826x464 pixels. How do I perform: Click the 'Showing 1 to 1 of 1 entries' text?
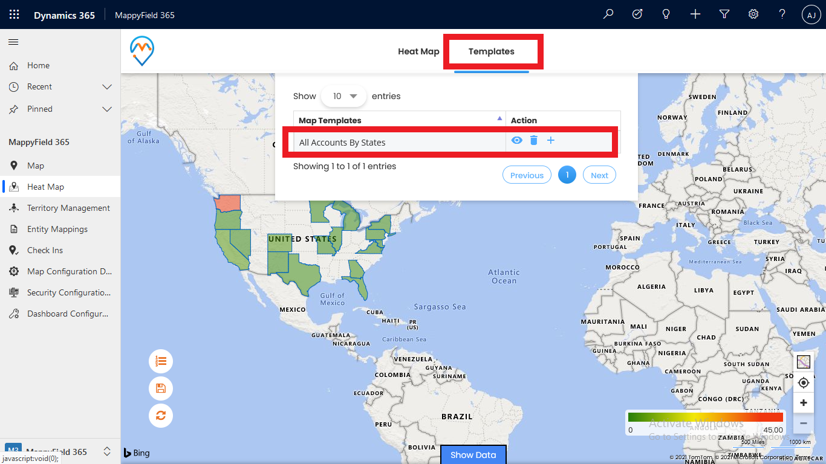(345, 166)
